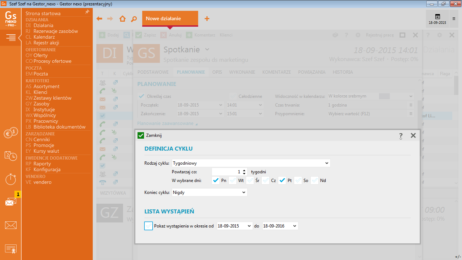This screenshot has width=462, height=260.
Task: Increase the Powtarzaj co spinner value
Action: [x=244, y=170]
